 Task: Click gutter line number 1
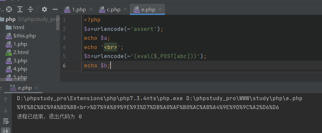[64, 20]
